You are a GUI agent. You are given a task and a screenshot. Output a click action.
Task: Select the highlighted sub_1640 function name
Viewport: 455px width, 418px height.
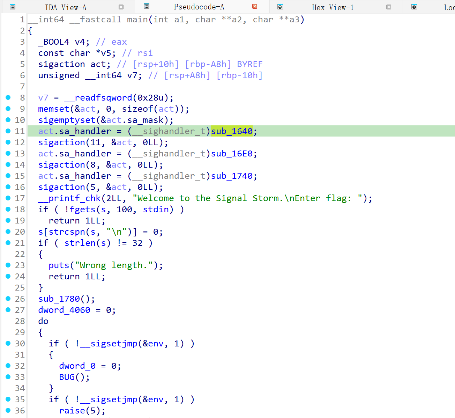coord(232,131)
